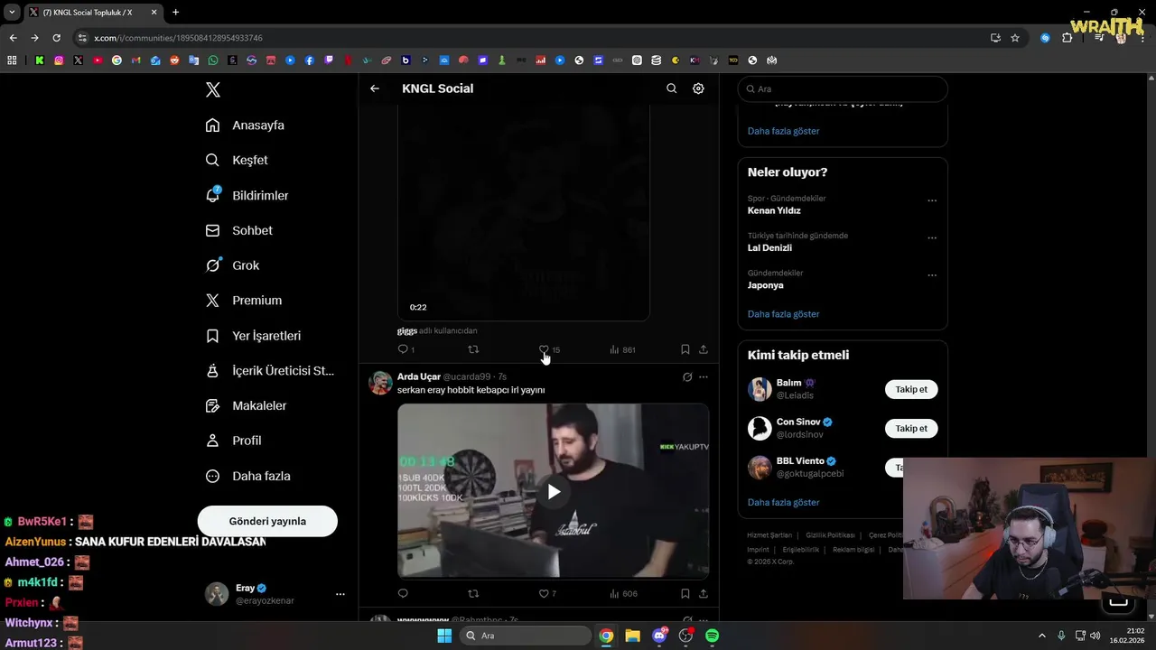Viewport: 1156px width, 650px height.
Task: Open more options on Arda Uçar post
Action: click(x=704, y=377)
